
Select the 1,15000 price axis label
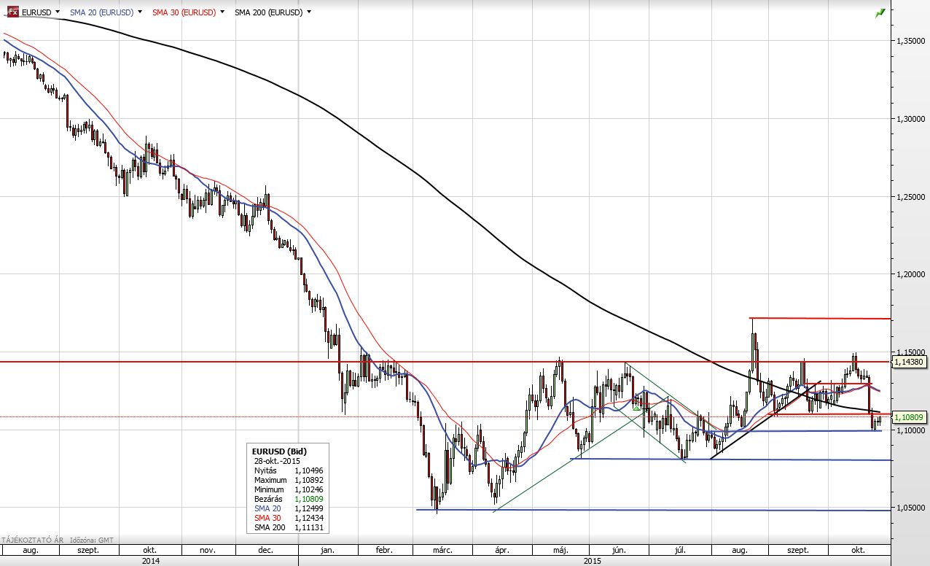910,352
